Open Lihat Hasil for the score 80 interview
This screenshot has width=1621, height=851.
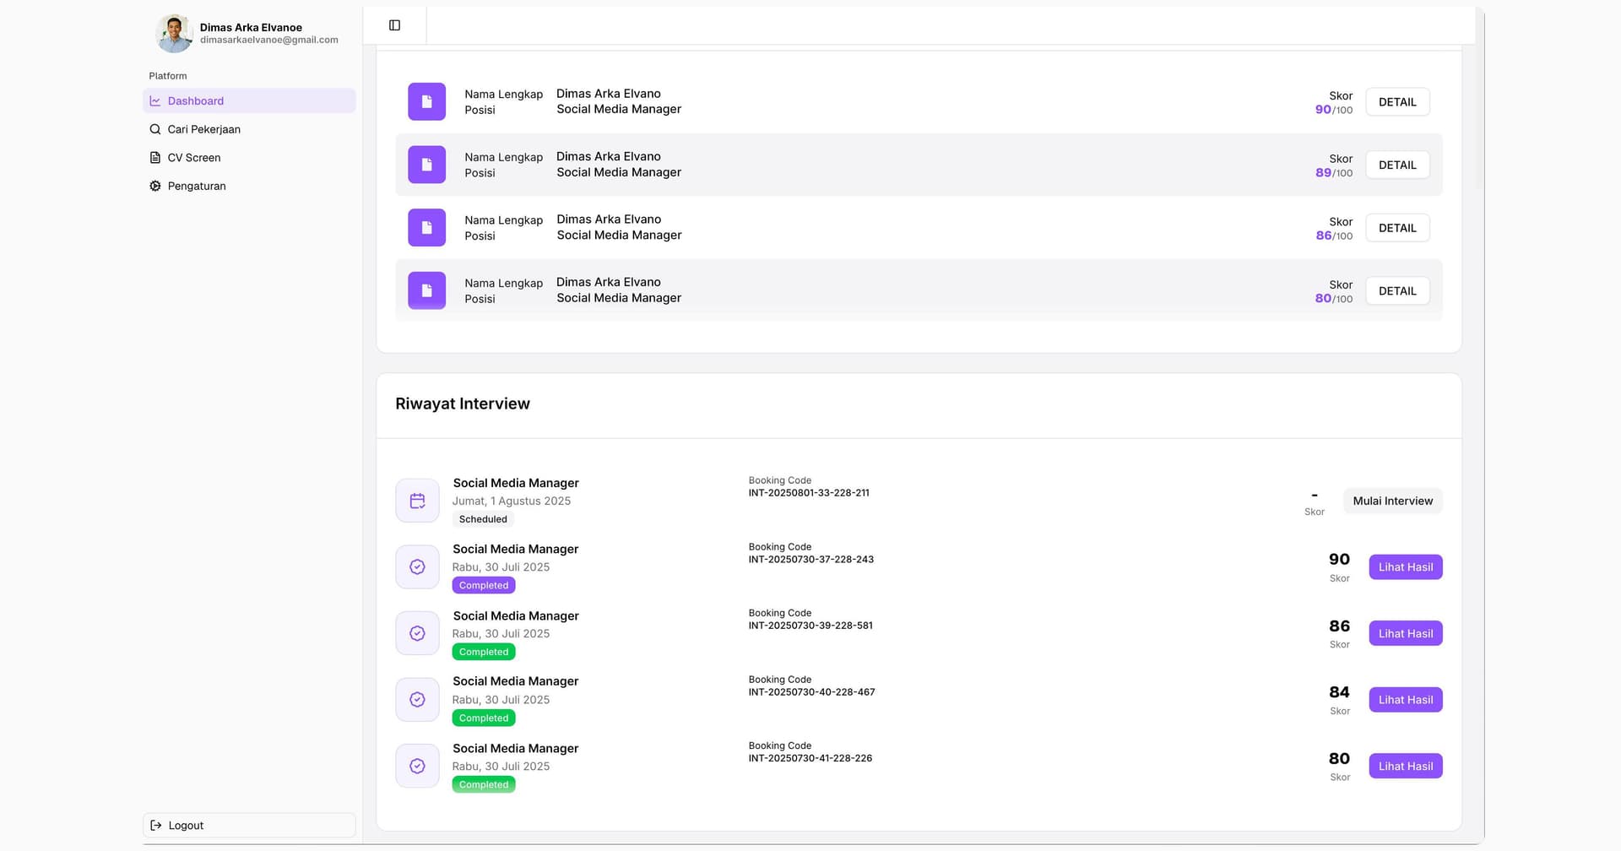tap(1405, 766)
